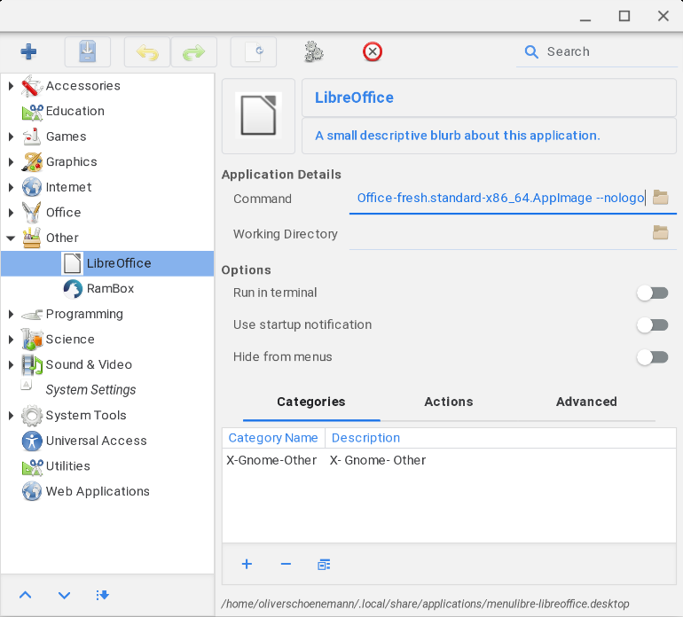Redo change with the green arrow
683x617 pixels.
[x=194, y=51]
